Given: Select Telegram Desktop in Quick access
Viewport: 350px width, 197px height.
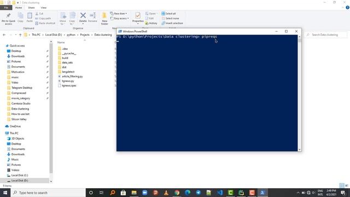Looking at the screenshot, I should click(22, 88).
